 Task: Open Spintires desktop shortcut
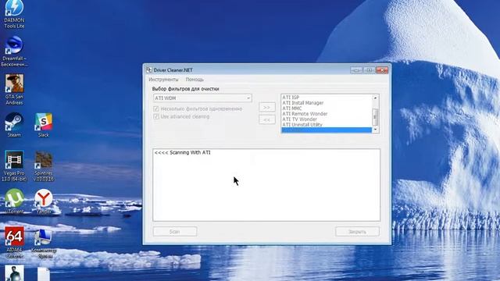pos(44,166)
